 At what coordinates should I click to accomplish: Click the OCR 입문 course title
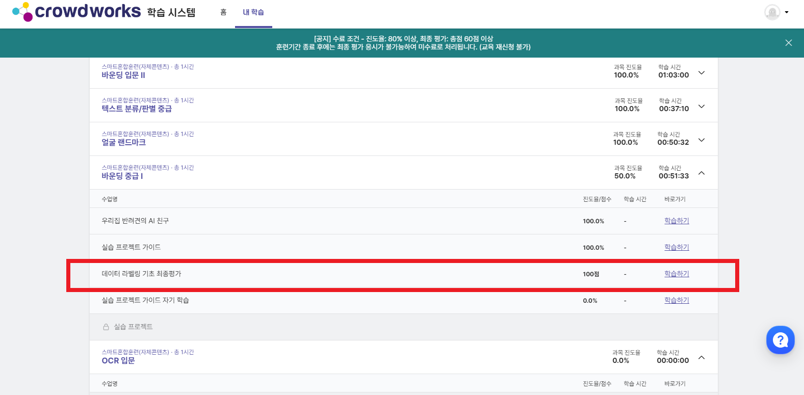pyautogui.click(x=118, y=360)
